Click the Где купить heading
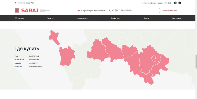 [27, 49]
